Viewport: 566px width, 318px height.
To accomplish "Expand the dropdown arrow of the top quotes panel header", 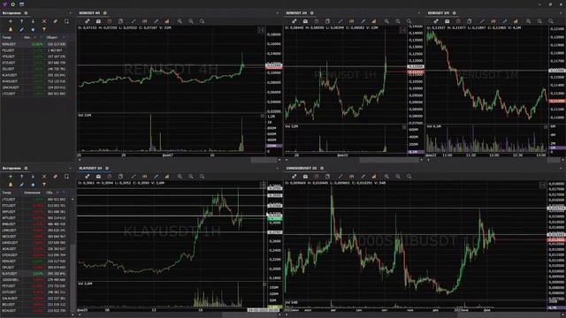I will [71, 13].
